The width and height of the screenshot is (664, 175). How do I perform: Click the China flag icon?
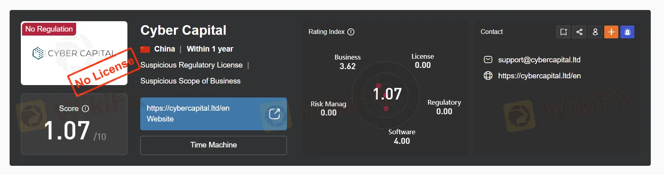(145, 49)
